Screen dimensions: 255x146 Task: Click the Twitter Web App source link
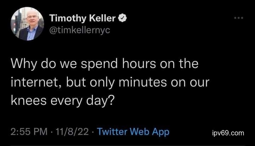(133, 132)
